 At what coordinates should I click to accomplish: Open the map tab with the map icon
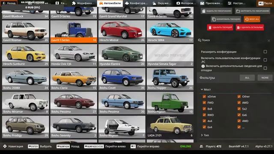point(61,3)
